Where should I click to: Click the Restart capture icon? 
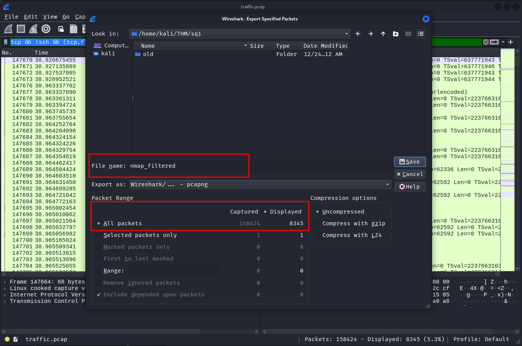click(33, 29)
